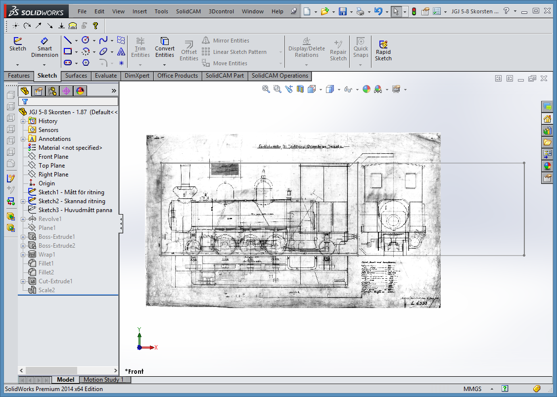This screenshot has height=397, width=557.
Task: Open the Sketch button dropdown arrow
Action: click(x=17, y=65)
